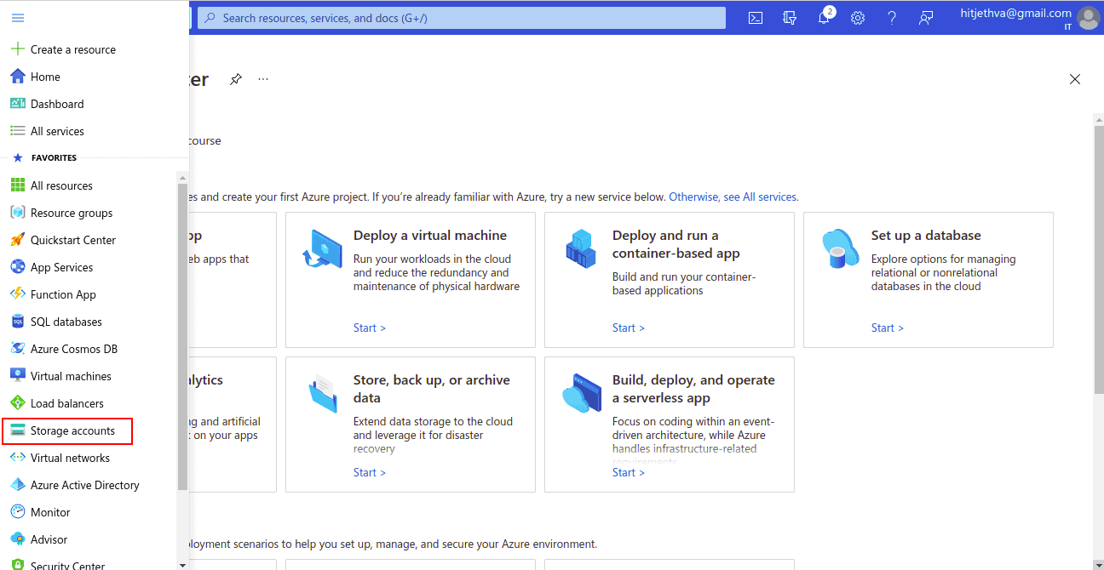
Task: Open Cloud Shell from the top bar
Action: coord(756,18)
